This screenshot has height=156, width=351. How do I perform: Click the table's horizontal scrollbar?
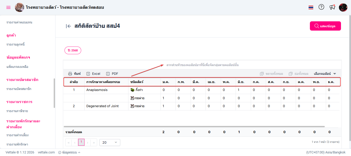(194, 127)
